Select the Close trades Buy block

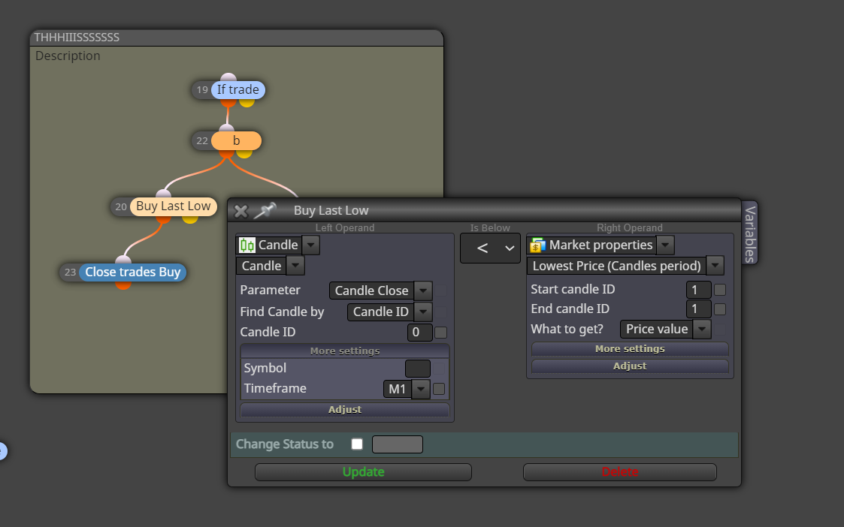(x=133, y=272)
